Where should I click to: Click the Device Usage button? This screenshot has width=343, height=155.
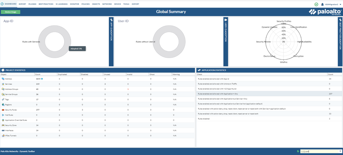(x=10, y=12)
